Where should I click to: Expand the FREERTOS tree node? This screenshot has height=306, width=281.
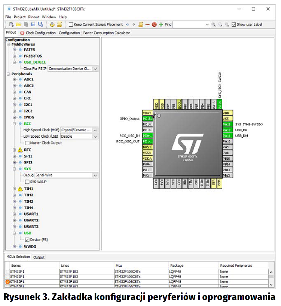(x=15, y=56)
